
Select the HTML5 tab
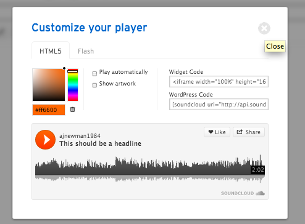[51, 51]
